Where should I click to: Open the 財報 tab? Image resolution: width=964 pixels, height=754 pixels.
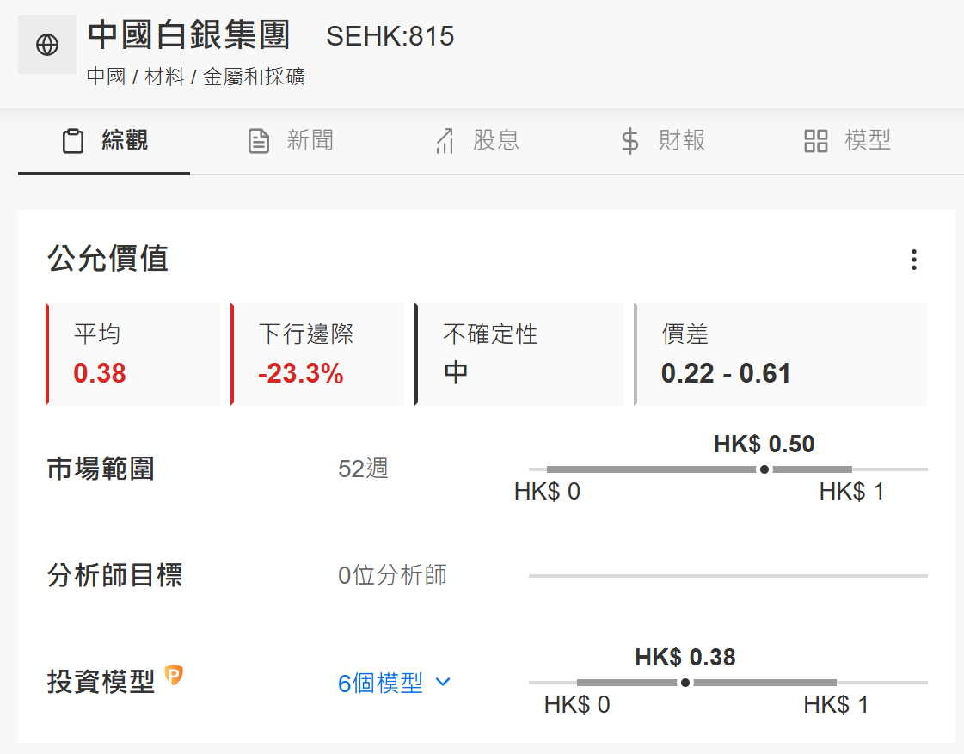tap(663, 141)
